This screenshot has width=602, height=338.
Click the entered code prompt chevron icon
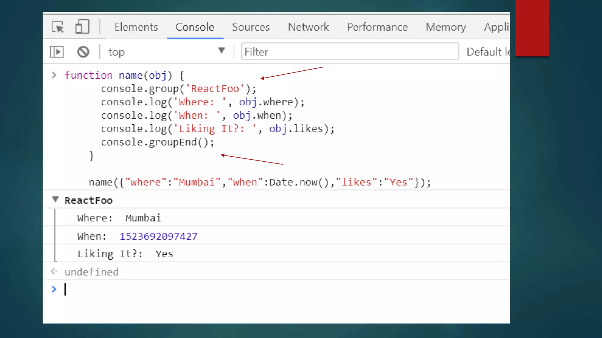pyautogui.click(x=54, y=75)
